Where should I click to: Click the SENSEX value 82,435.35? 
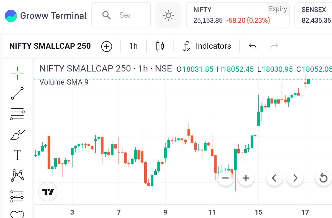point(316,20)
